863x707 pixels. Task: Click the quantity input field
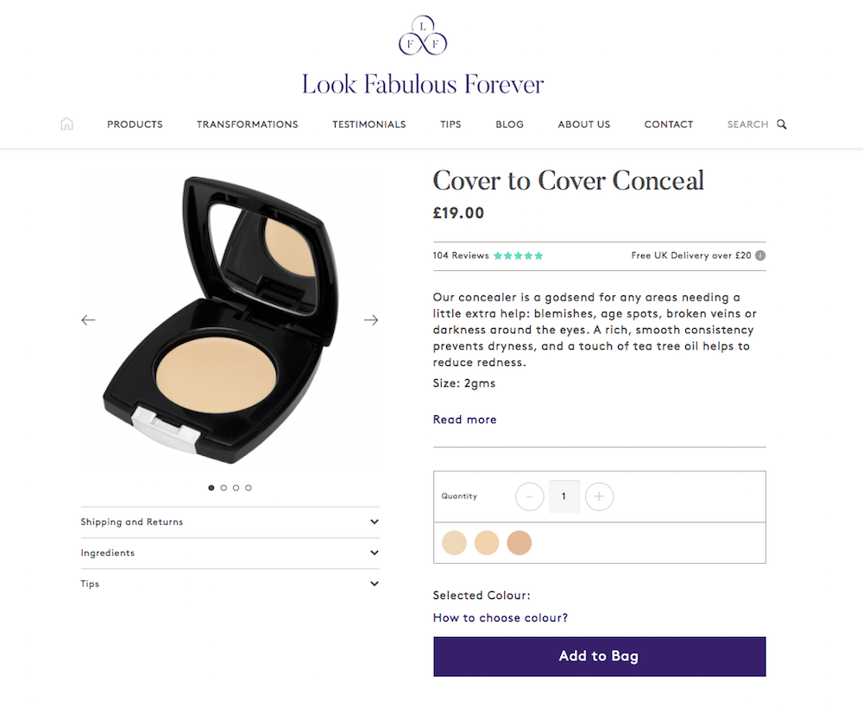tap(564, 496)
